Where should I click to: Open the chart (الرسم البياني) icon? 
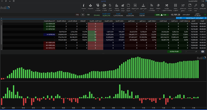pyautogui.click(x=123, y=5)
